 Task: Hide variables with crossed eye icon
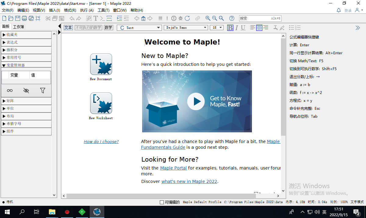[x=26, y=91]
